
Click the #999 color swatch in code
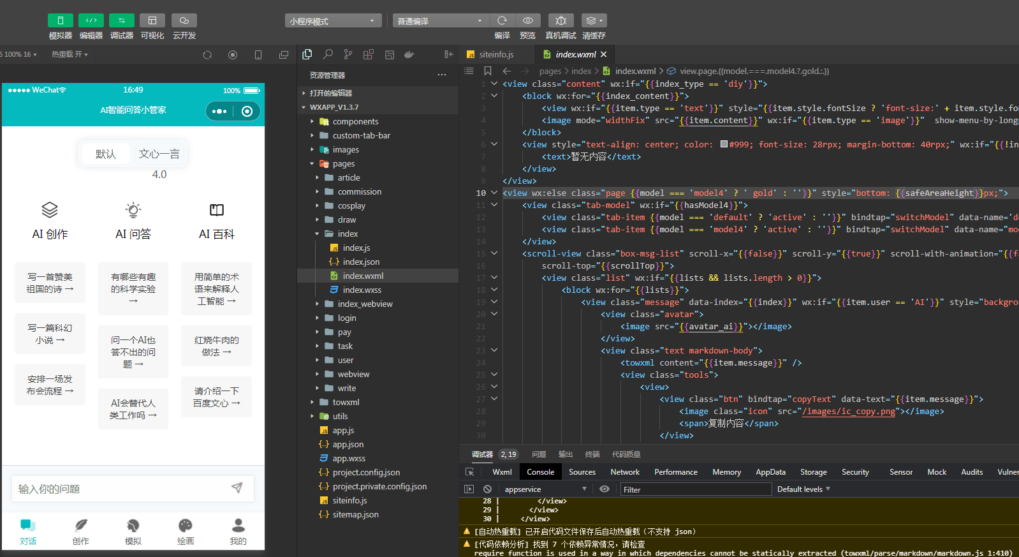coord(724,144)
